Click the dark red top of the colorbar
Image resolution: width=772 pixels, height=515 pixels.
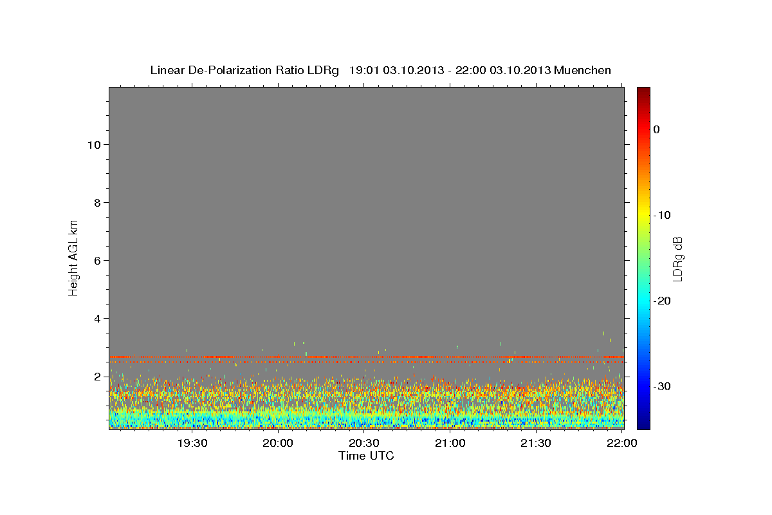643,91
